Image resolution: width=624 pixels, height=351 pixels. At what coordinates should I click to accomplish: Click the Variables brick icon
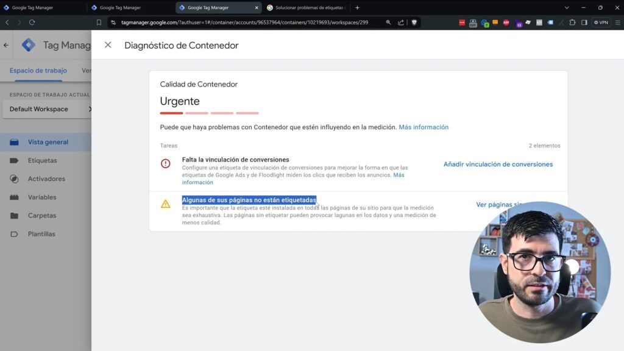click(14, 197)
